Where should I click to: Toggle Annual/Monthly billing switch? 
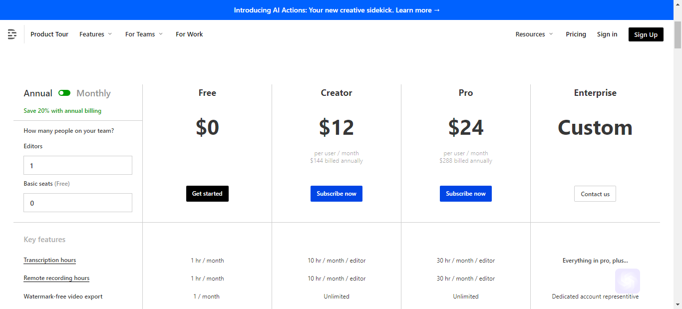coord(64,93)
